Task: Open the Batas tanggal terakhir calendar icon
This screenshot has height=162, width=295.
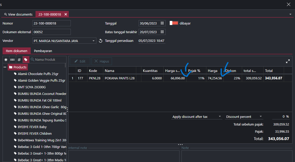Action: [162, 32]
